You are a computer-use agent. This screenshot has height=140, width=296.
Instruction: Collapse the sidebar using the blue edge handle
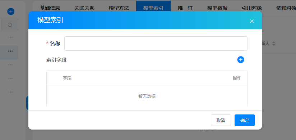tap(27, 103)
